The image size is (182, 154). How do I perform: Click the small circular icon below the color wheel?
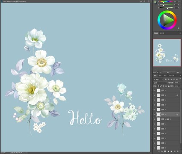(x=179, y=28)
